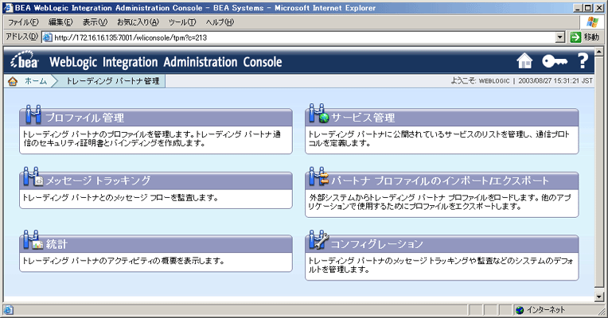Click the status bar page icon
This screenshot has height=318, width=608.
tap(8, 310)
